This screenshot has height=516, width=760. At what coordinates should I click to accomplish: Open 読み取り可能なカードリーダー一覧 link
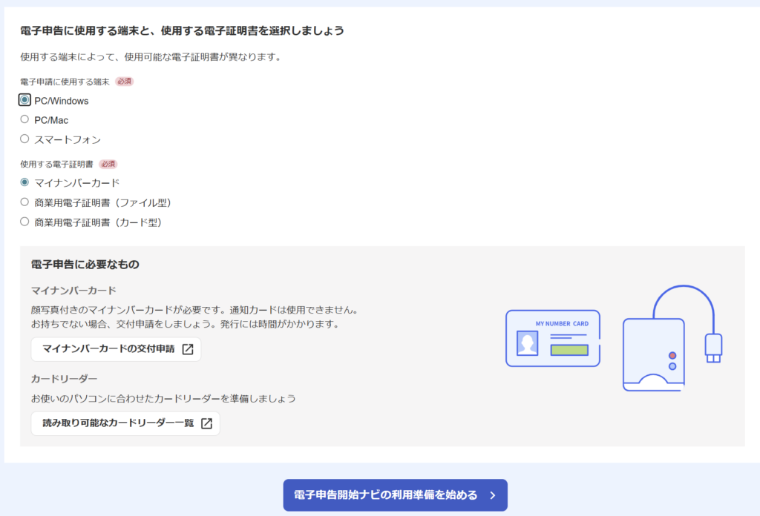118,423
